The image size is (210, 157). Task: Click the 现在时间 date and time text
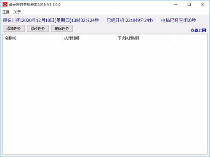coord(51,21)
